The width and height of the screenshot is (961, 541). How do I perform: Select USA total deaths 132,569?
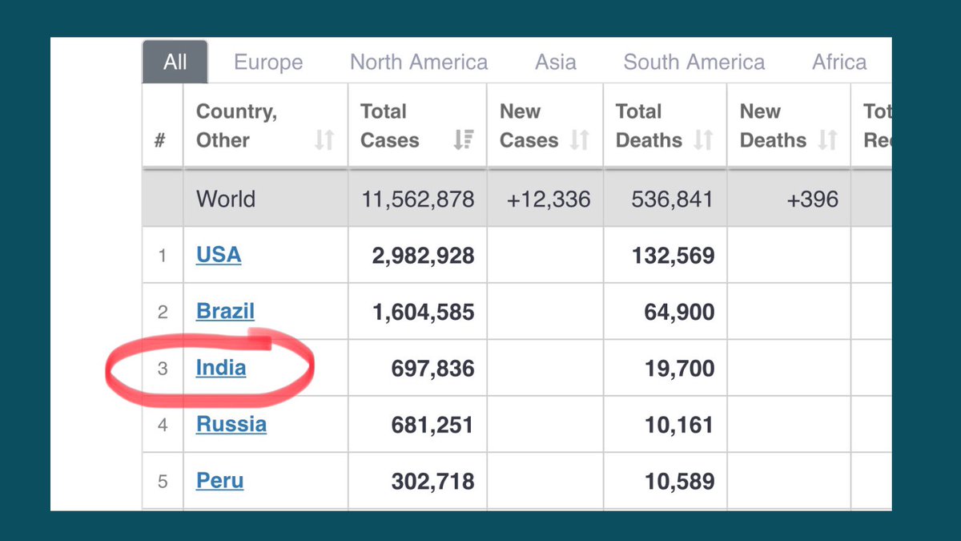[x=673, y=256]
